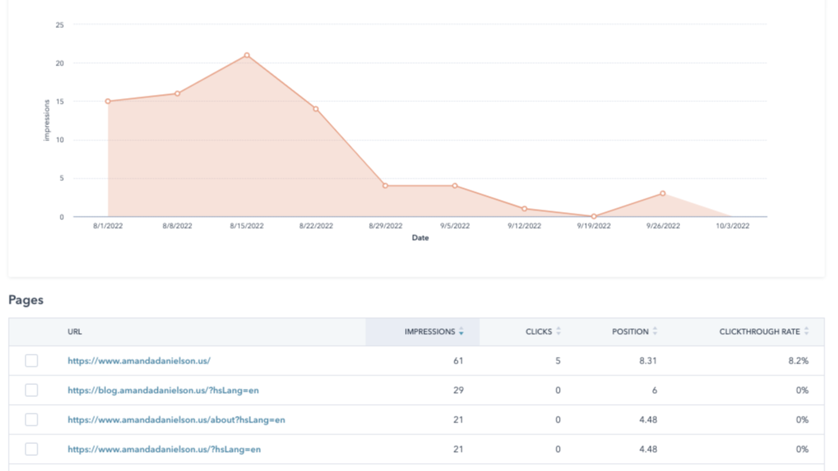The width and height of the screenshot is (838, 471).
Task: Click the 8/8/2022 data point on chart
Action: click(x=177, y=93)
